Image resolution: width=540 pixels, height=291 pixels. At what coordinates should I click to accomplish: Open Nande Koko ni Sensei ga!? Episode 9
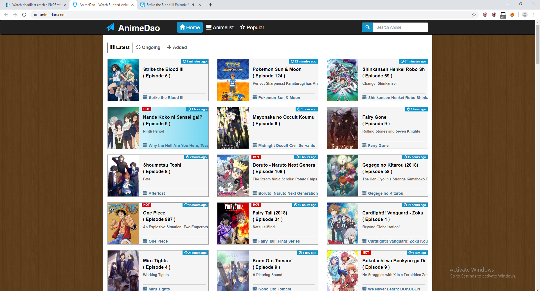pos(172,120)
